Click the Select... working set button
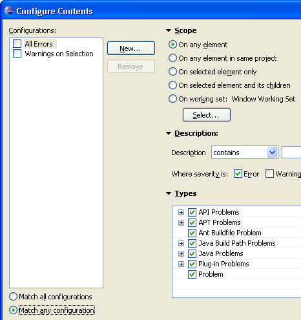 207,115
